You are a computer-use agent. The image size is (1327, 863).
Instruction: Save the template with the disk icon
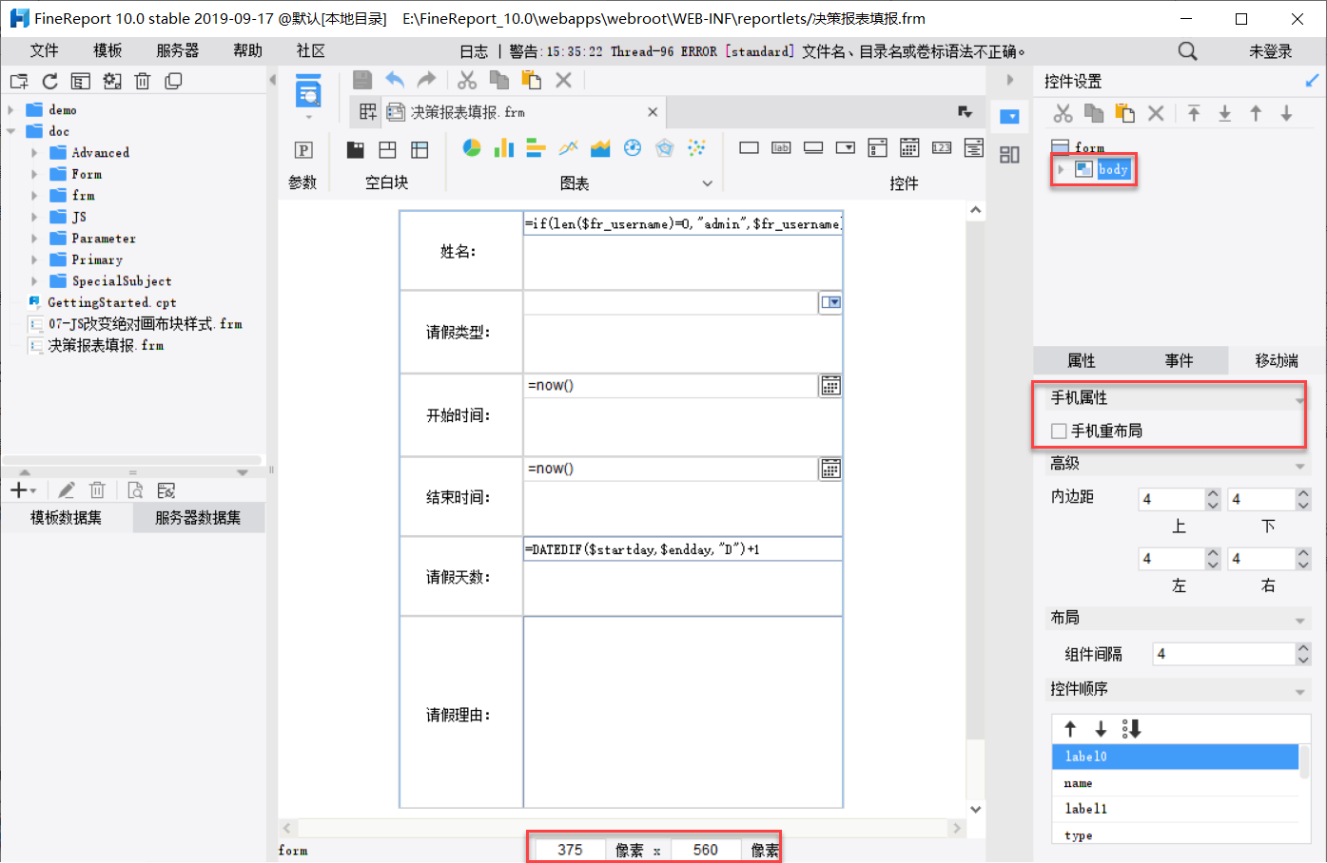point(362,80)
